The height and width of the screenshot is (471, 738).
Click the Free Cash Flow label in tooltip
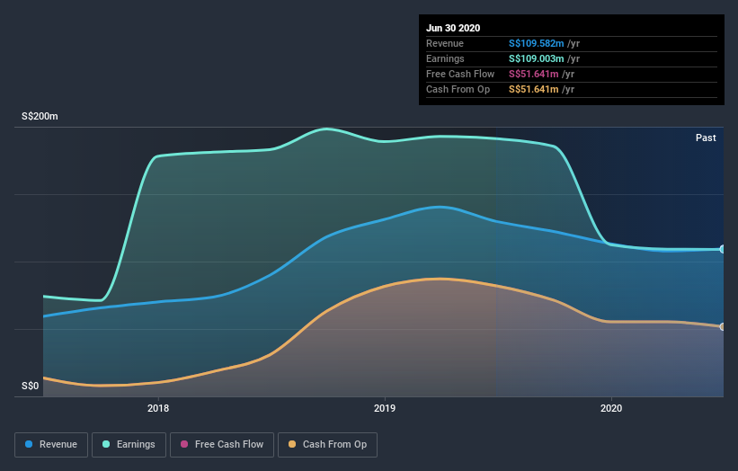pos(460,74)
